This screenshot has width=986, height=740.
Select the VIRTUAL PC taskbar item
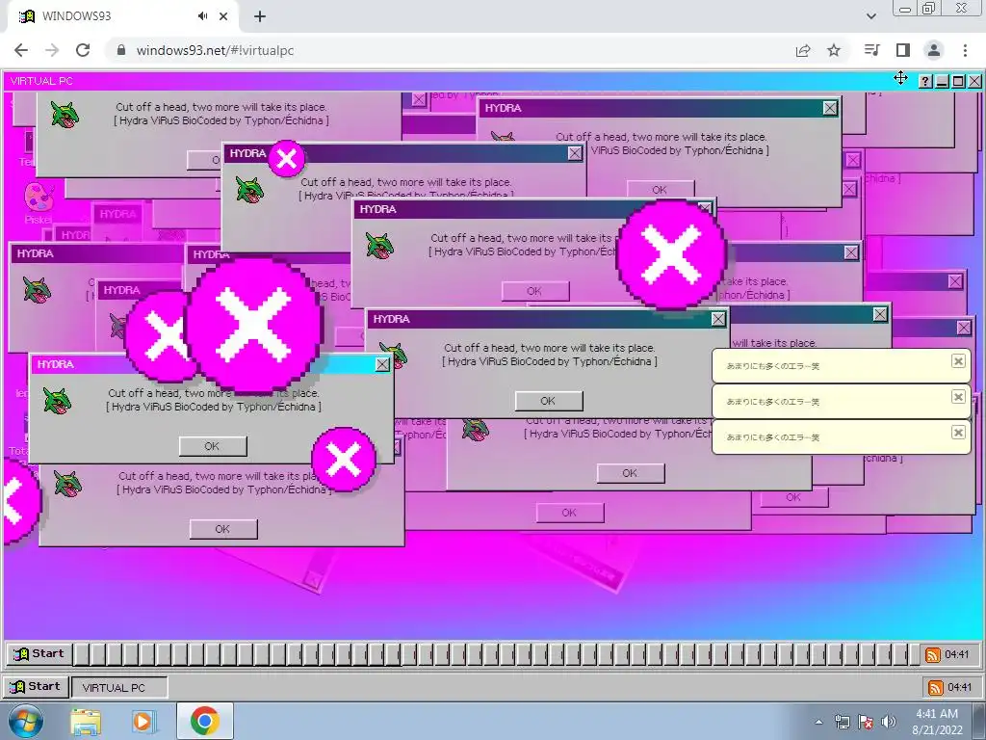coord(119,687)
